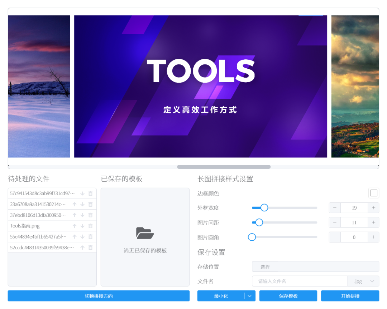
Task: Move up file 52ccdc448314350039f59438e
Action: (x=82, y=247)
